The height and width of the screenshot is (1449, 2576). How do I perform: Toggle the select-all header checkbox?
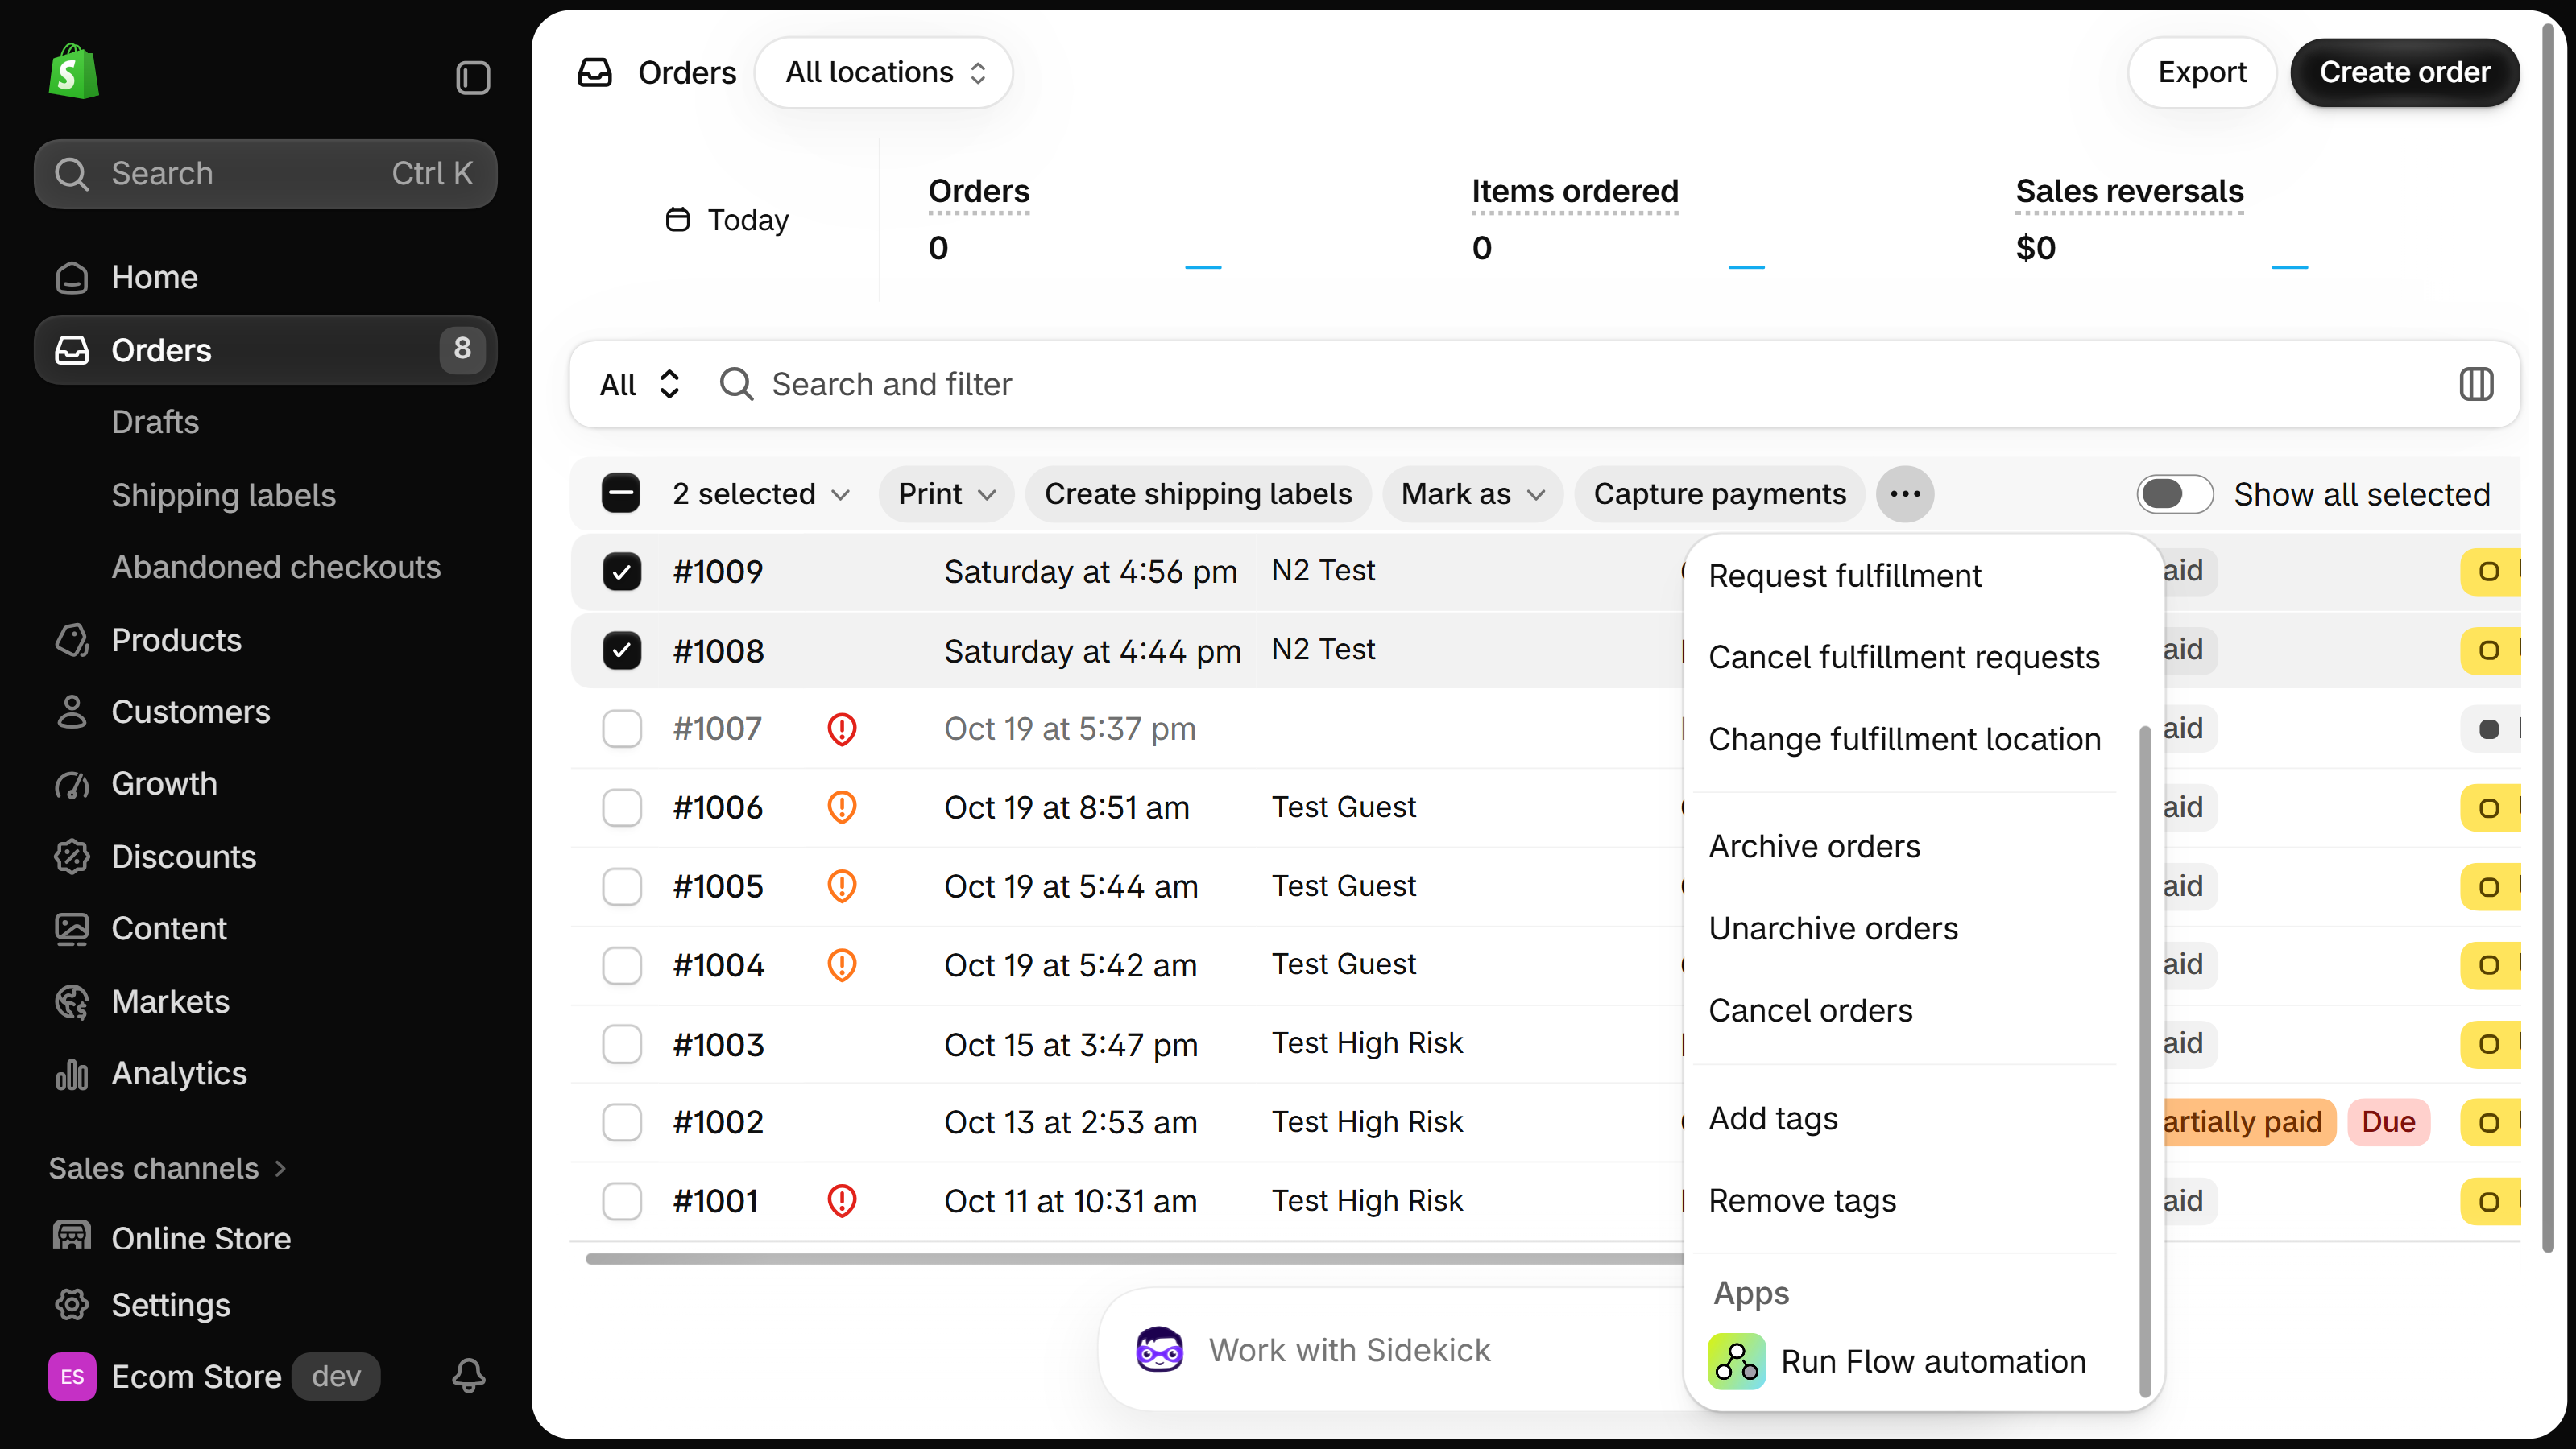point(620,493)
